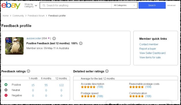181x105 pixels.
Task: Click info icon beside Positive Feedback percentage
Action: (81, 43)
